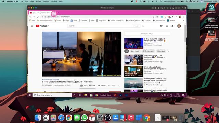Click the main video player
Viewport: 219px width, 123px height.
point(82,54)
